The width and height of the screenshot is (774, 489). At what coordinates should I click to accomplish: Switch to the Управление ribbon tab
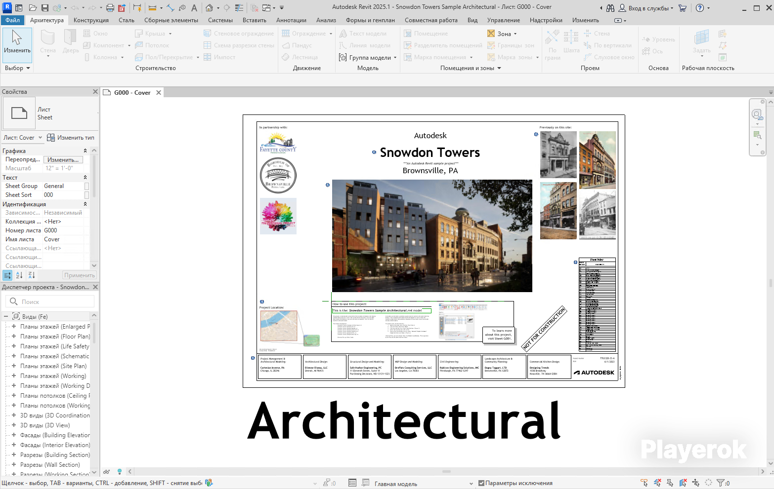click(504, 20)
